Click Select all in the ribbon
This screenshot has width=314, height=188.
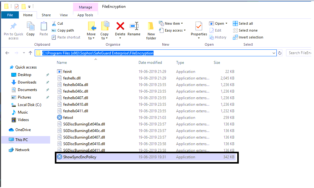click(x=243, y=23)
